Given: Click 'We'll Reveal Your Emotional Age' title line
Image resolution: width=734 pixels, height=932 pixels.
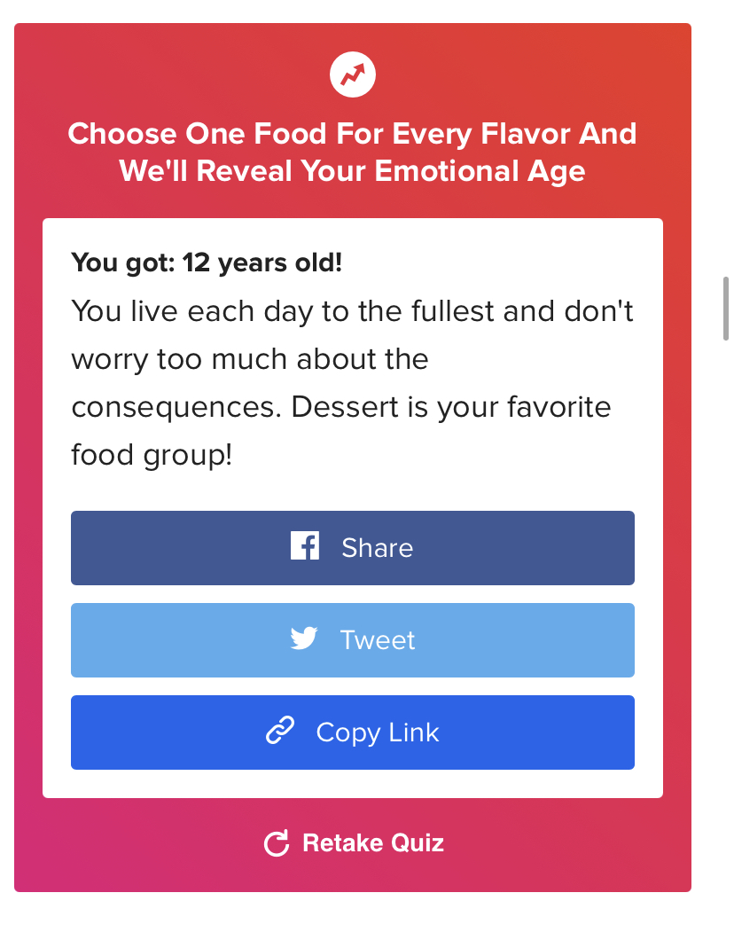Looking at the screenshot, I should [x=352, y=171].
